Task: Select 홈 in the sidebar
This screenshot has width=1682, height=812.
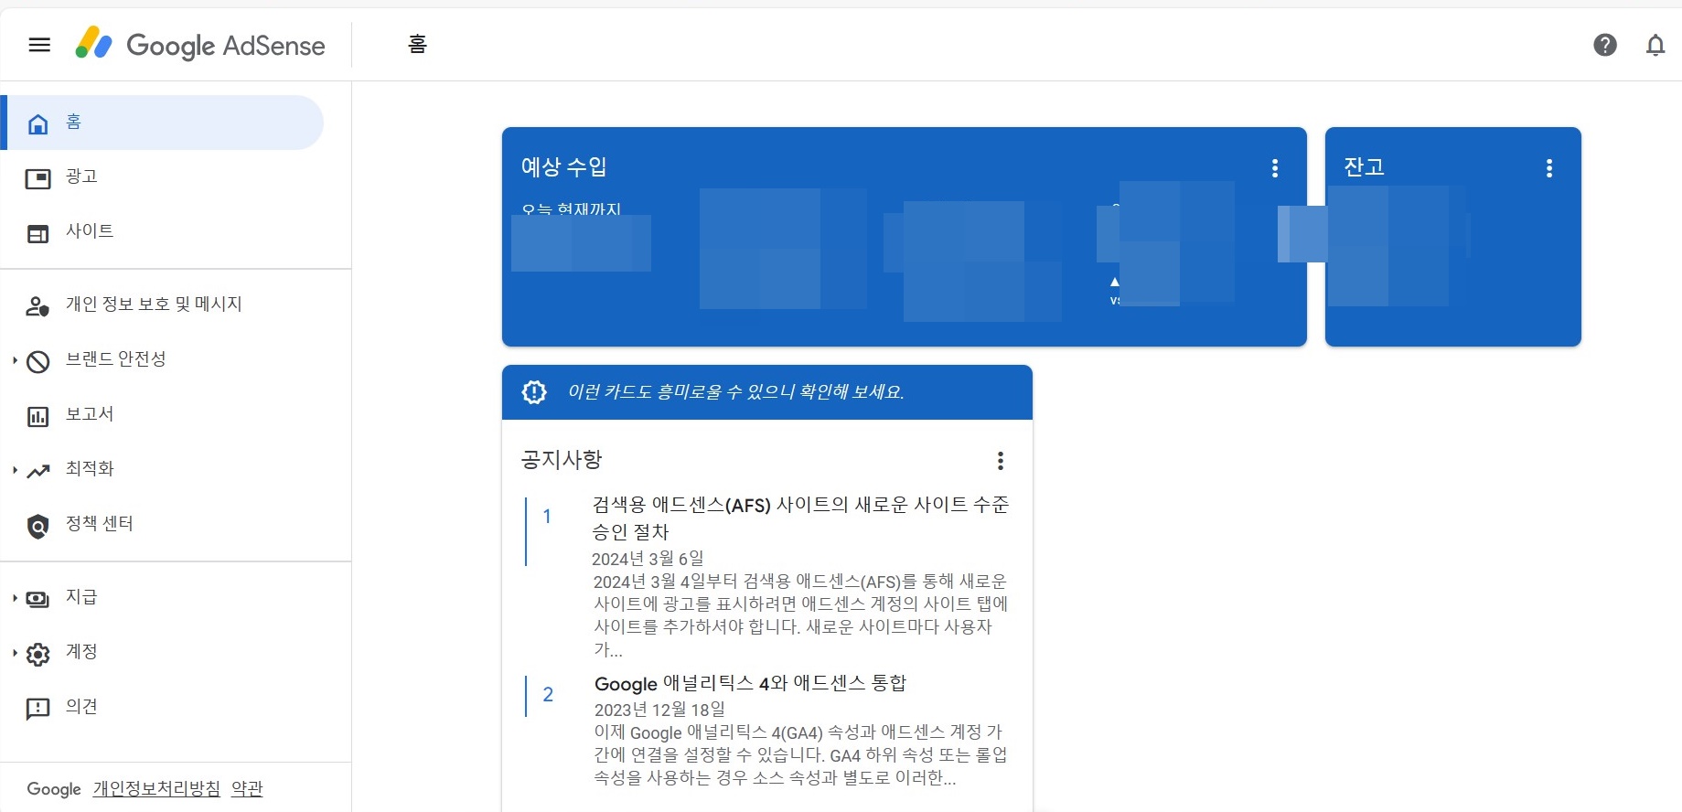Action: (x=163, y=123)
